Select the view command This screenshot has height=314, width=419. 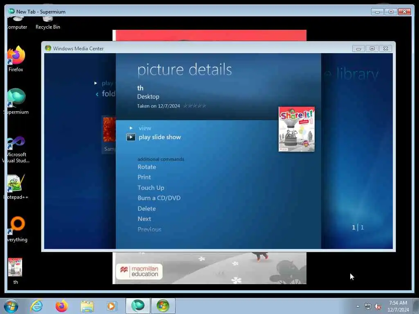click(144, 128)
